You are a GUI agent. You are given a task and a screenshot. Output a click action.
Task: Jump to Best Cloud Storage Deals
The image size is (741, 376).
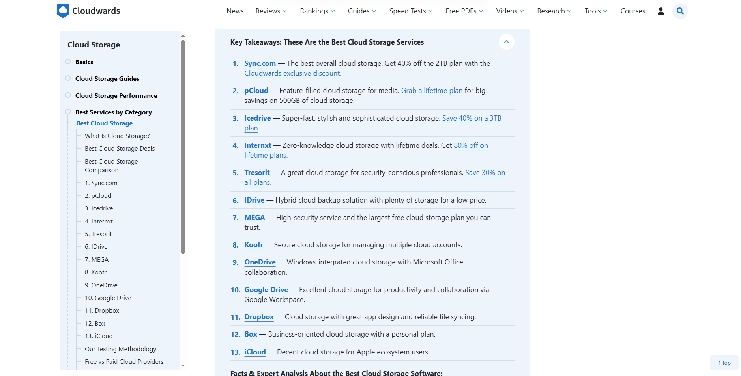pyautogui.click(x=120, y=148)
